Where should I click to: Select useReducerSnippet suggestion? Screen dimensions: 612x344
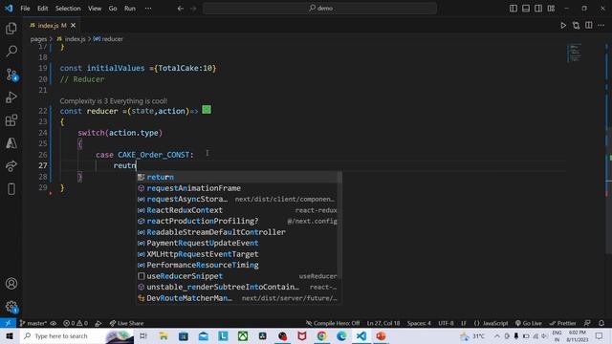coord(238,276)
